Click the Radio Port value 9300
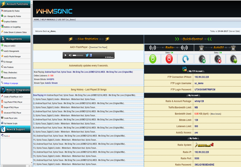Viewport: 241px width, 167px height. click(x=197, y=159)
